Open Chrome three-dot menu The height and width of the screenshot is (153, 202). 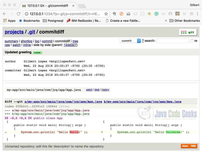pyautogui.click(x=197, y=14)
